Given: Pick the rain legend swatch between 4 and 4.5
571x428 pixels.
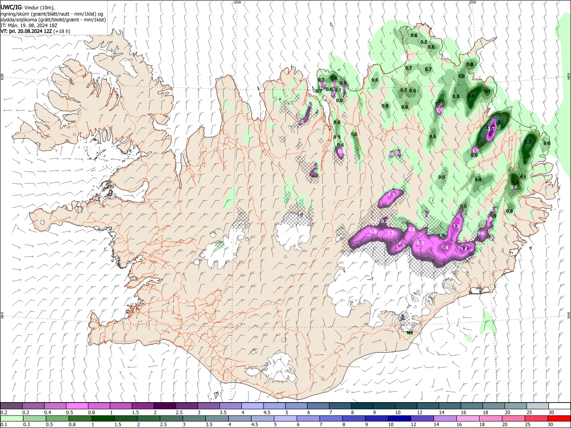Looking at the screenshot, I should coord(240,419).
